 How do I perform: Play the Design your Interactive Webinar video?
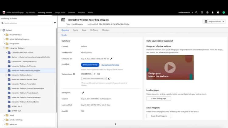[170, 67]
